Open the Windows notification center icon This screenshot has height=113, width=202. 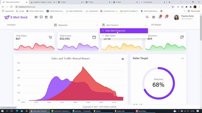[198, 111]
